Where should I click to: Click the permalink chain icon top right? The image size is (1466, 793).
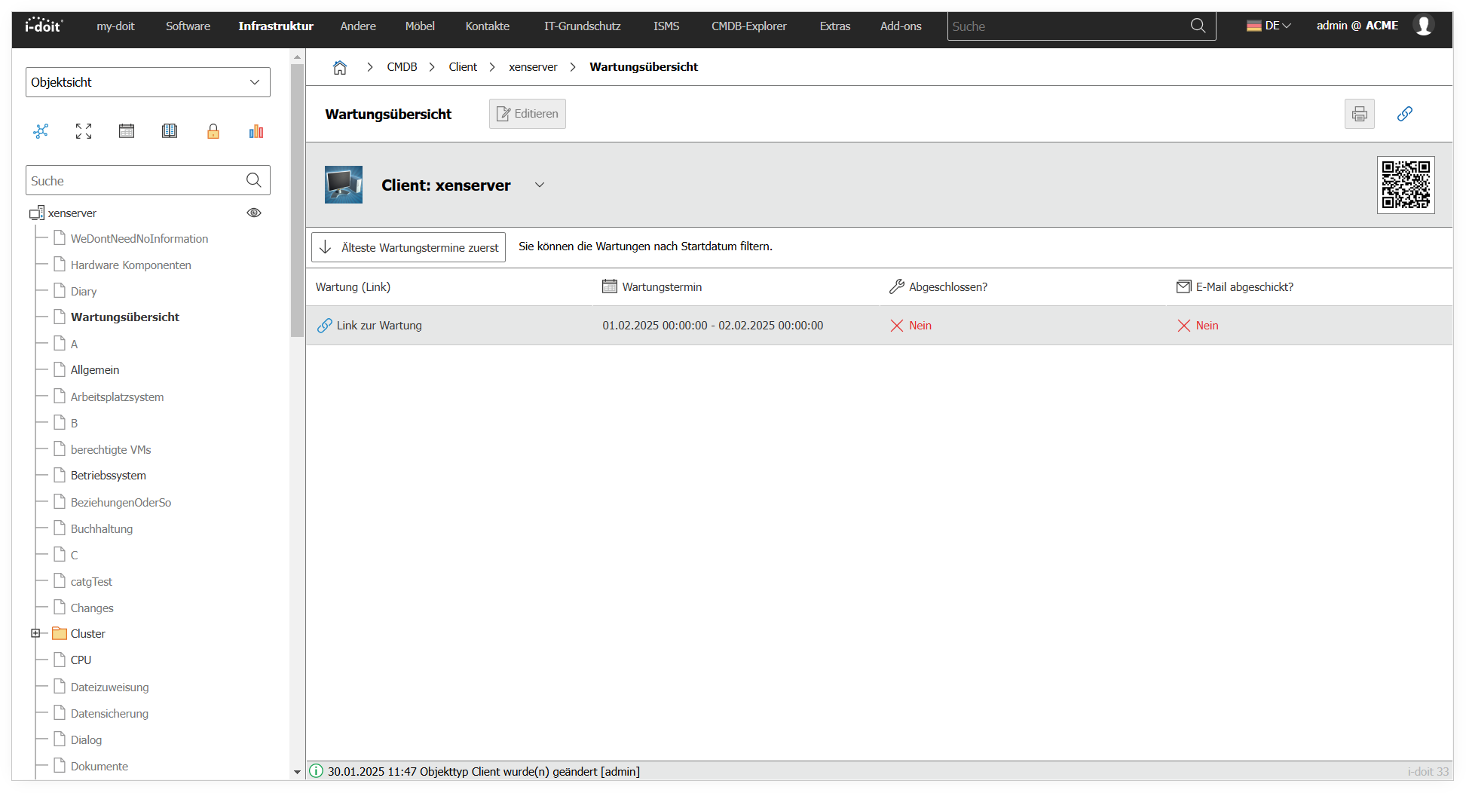pyautogui.click(x=1404, y=114)
